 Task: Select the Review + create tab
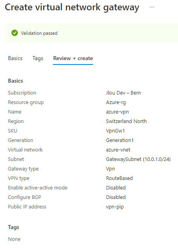coord(73,59)
